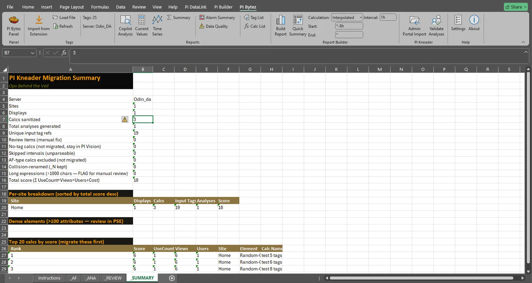The image size is (532, 283).
Task: Confirm the formula bar entry
Action: 56,53
